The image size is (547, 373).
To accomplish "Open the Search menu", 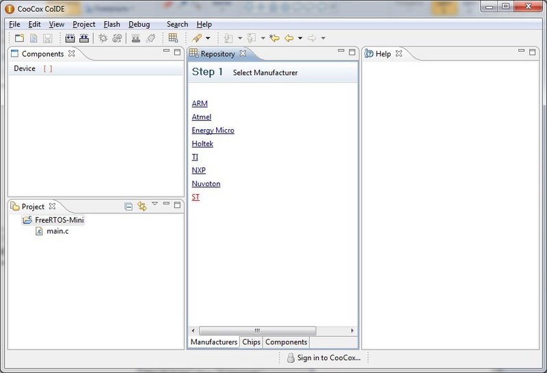I will pos(177,25).
